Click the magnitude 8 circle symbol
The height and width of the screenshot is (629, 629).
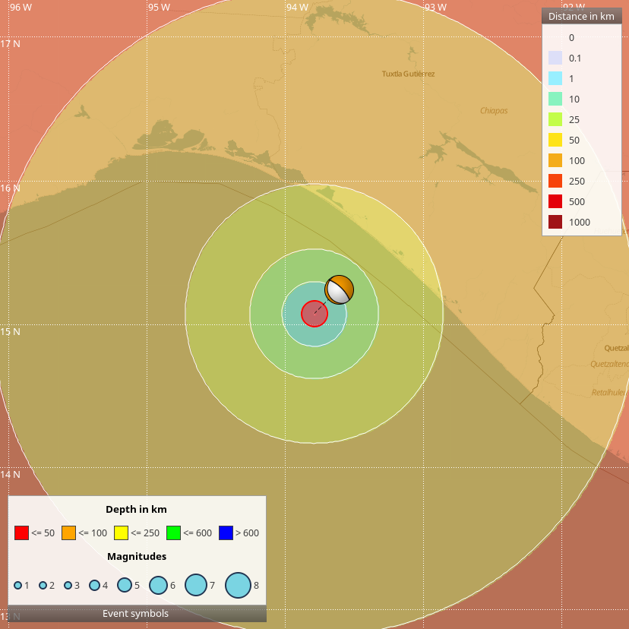(x=238, y=585)
